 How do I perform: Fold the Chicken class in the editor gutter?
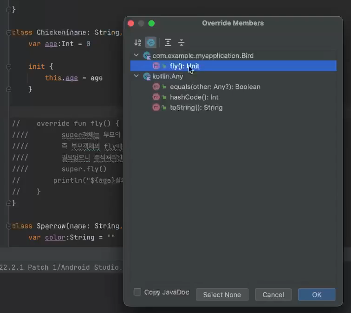tap(9, 33)
